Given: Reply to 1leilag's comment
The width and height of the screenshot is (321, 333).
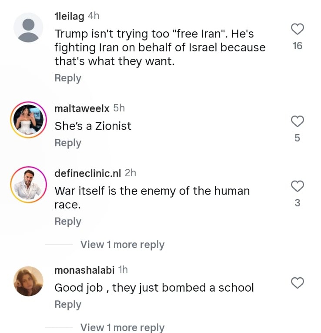Looking at the screenshot, I should [68, 78].
